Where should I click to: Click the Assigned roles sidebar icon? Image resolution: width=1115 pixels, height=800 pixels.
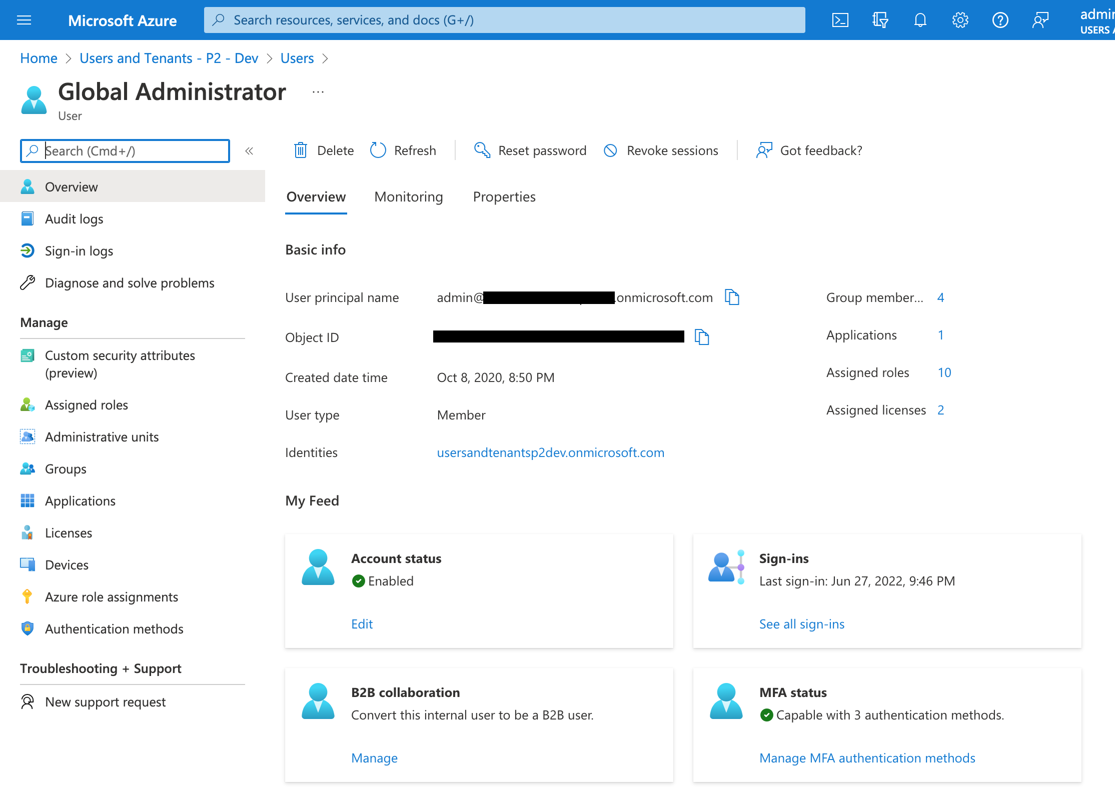point(28,404)
